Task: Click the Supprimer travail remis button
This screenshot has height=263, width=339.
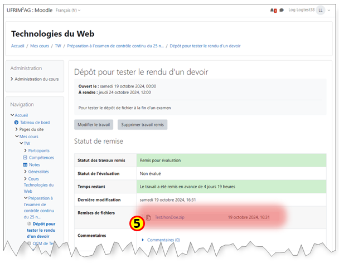Action: (x=142, y=125)
